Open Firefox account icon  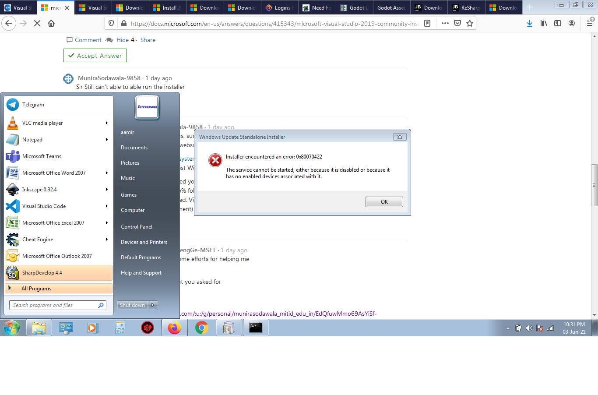572,23
